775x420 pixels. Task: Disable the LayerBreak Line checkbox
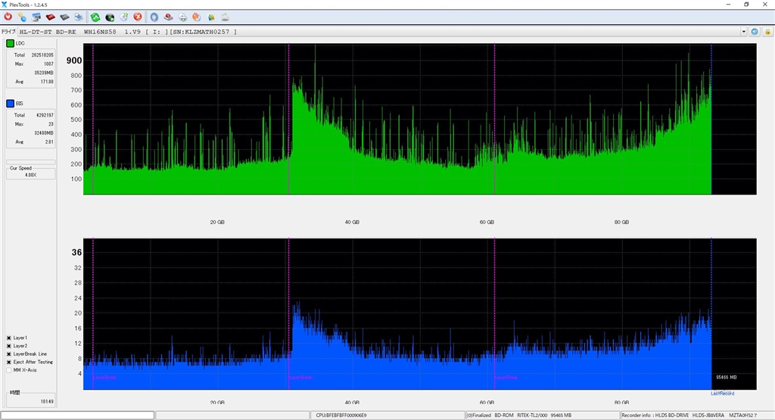(9, 354)
